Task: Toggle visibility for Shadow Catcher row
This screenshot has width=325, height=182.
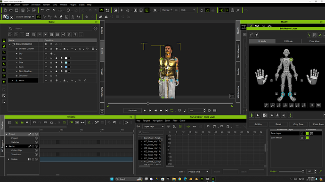Action: (46, 49)
